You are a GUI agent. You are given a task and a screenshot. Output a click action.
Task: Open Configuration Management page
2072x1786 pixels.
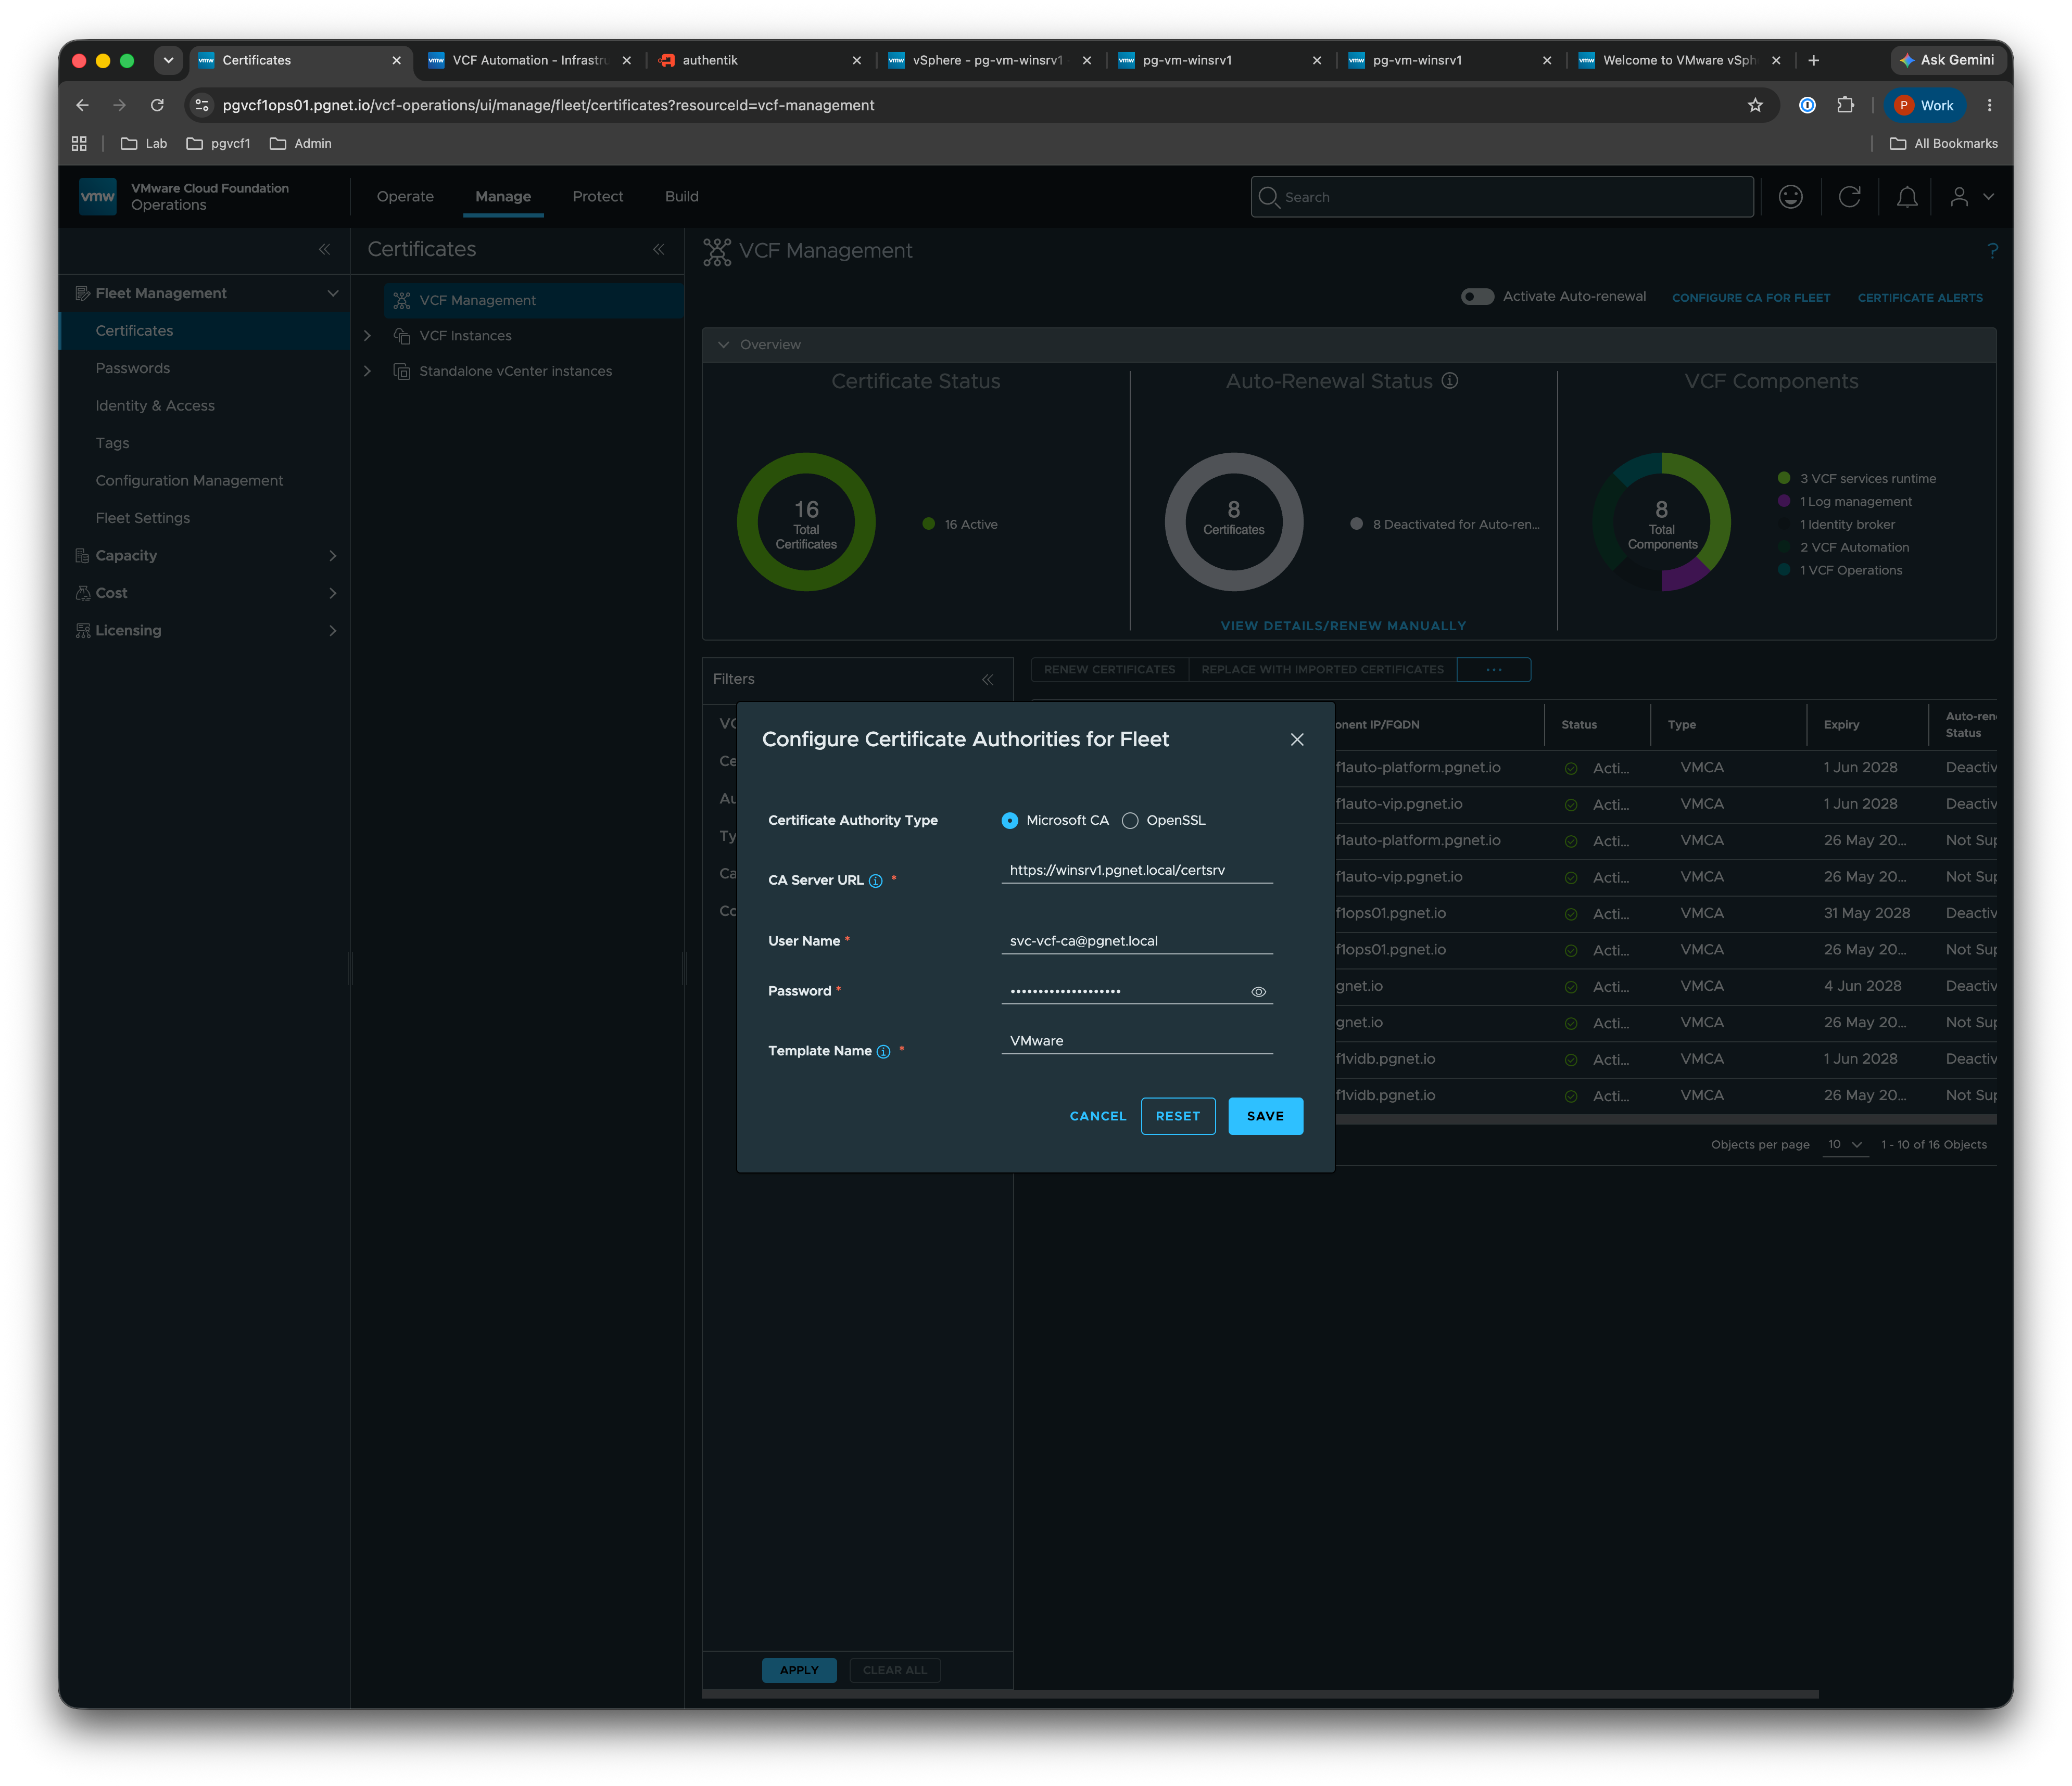[x=189, y=481]
